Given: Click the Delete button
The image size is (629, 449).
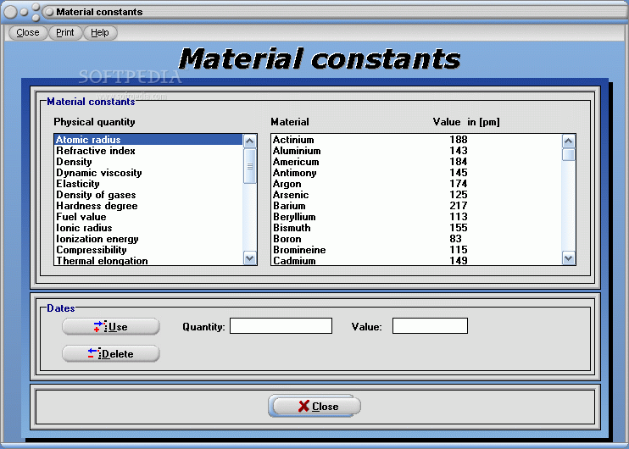Looking at the screenshot, I should [x=111, y=353].
